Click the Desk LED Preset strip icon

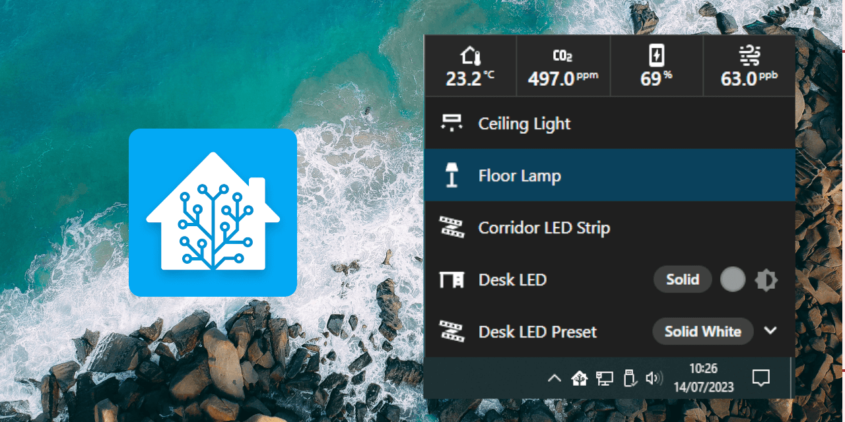point(452,331)
